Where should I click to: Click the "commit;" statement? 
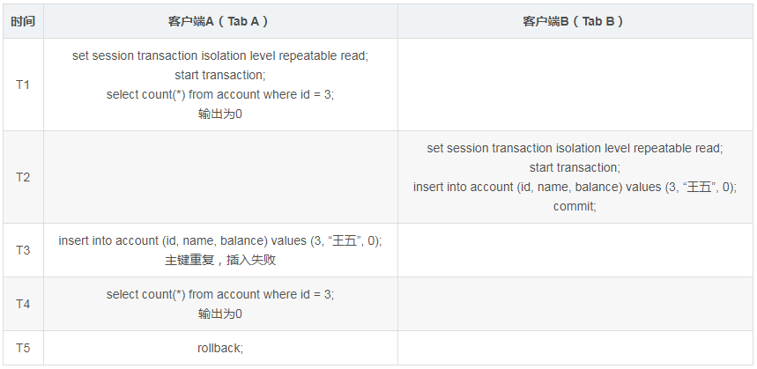pos(575,206)
